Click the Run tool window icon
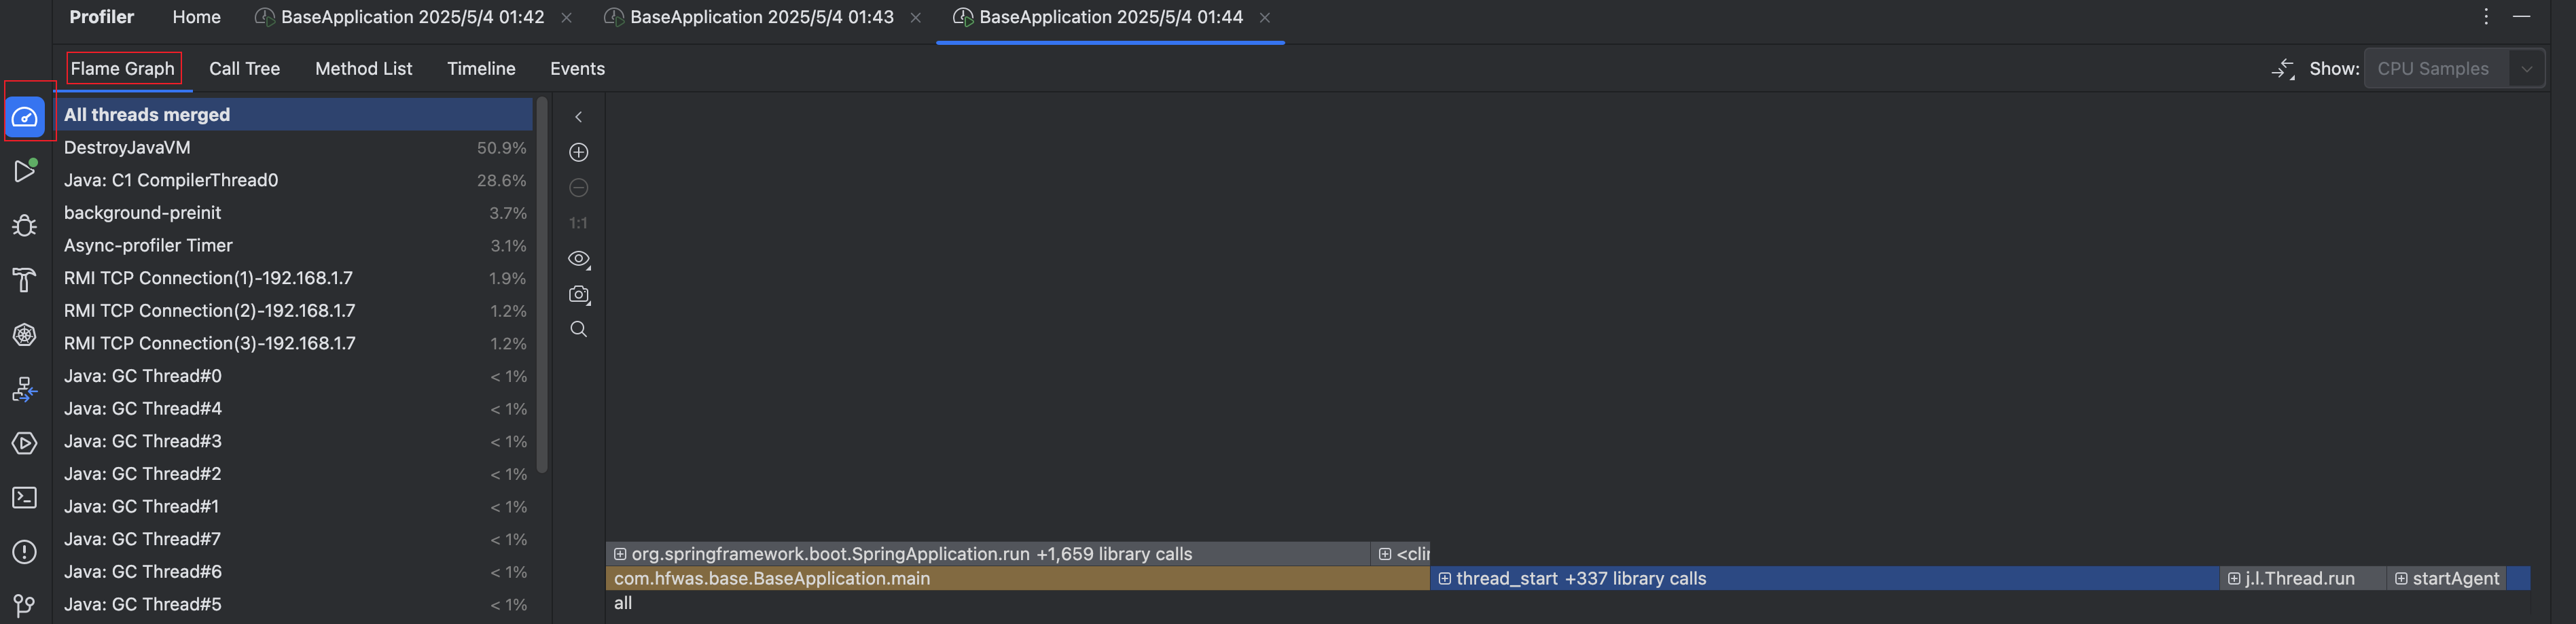2576x624 pixels. pyautogui.click(x=25, y=171)
